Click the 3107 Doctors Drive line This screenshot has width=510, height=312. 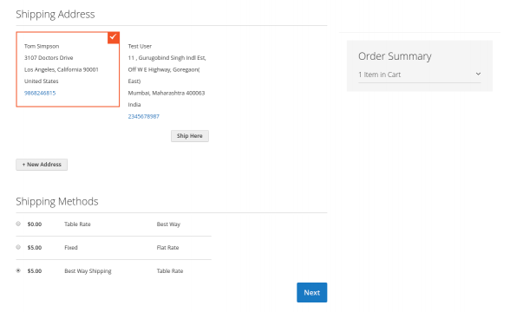click(x=49, y=58)
